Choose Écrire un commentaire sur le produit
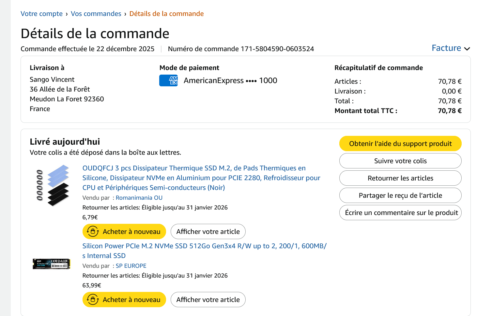 [400, 213]
